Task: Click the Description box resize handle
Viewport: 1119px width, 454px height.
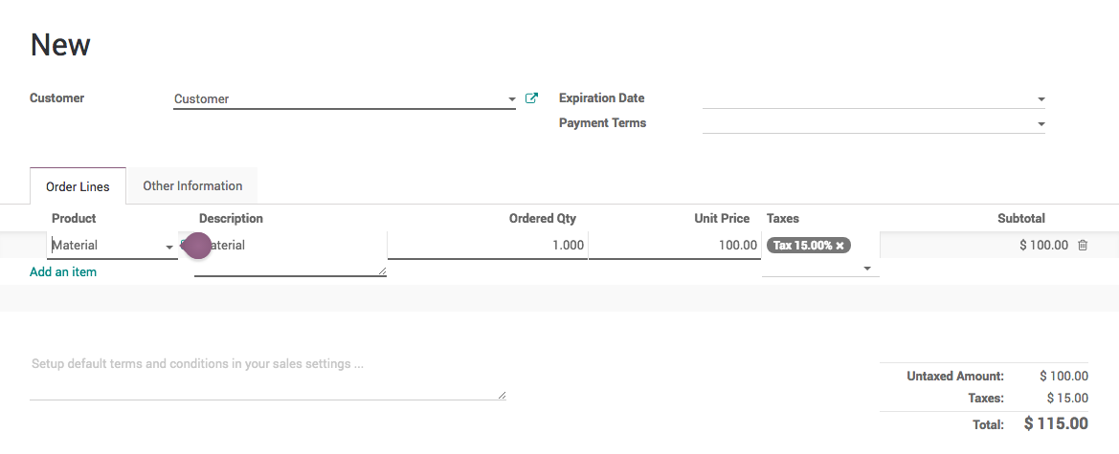Action: point(382,271)
